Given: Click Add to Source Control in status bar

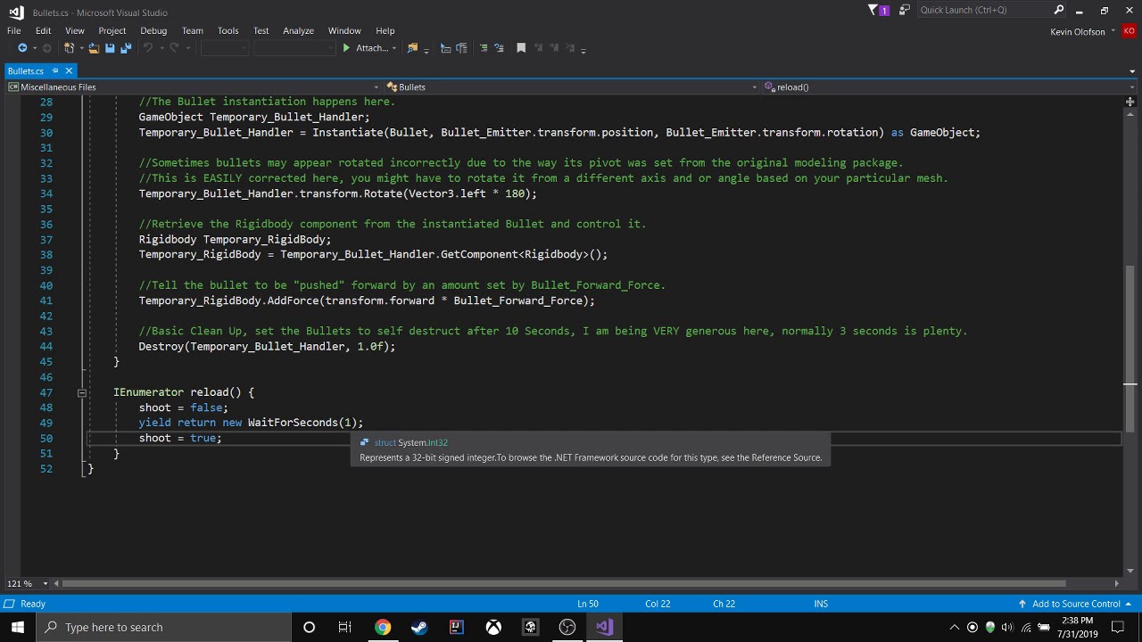Looking at the screenshot, I should click(1074, 604).
